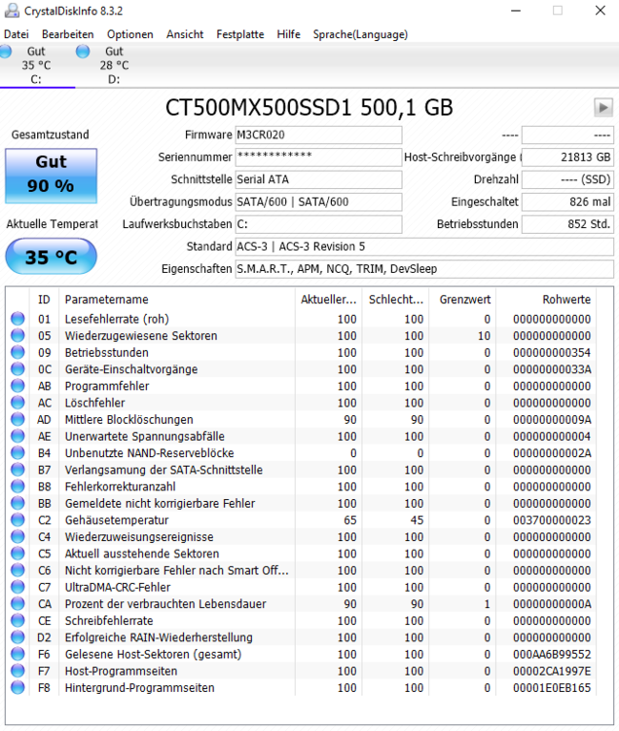Viewport: 619px width, 731px height.
Task: Open the Sprache(Language) menu
Action: [x=360, y=34]
